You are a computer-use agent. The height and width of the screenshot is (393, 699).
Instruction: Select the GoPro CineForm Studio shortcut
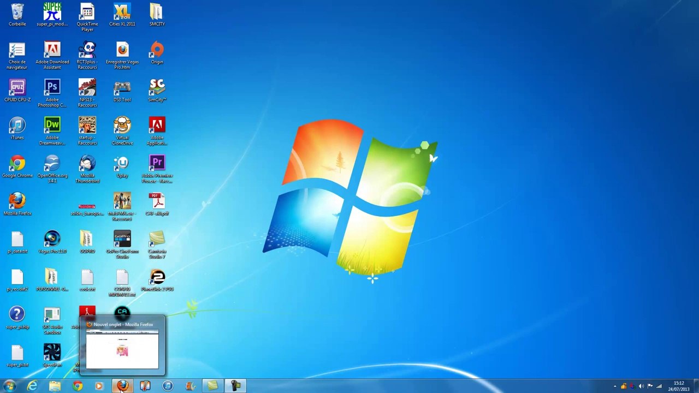click(122, 245)
